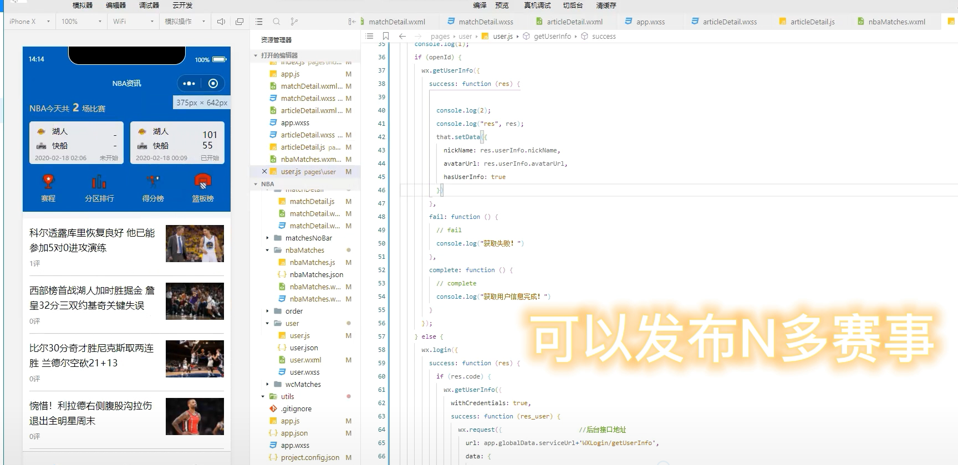Screen dimensions: 958x465
Task: Open .gitignore in the file tree
Action: pos(296,408)
